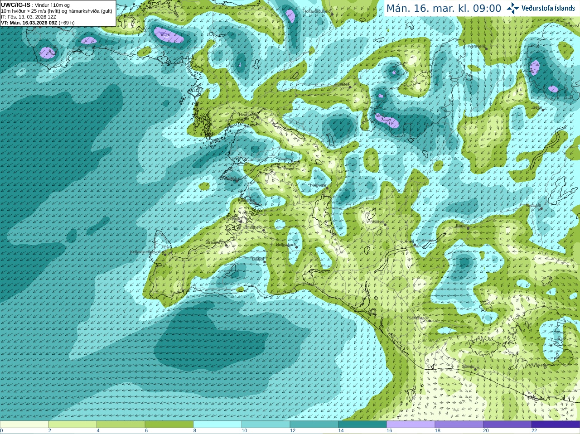Image resolution: width=580 pixels, height=434 pixels.
Task: Click the Keflavíkurflugvöllur station label
Action: coord(147,252)
